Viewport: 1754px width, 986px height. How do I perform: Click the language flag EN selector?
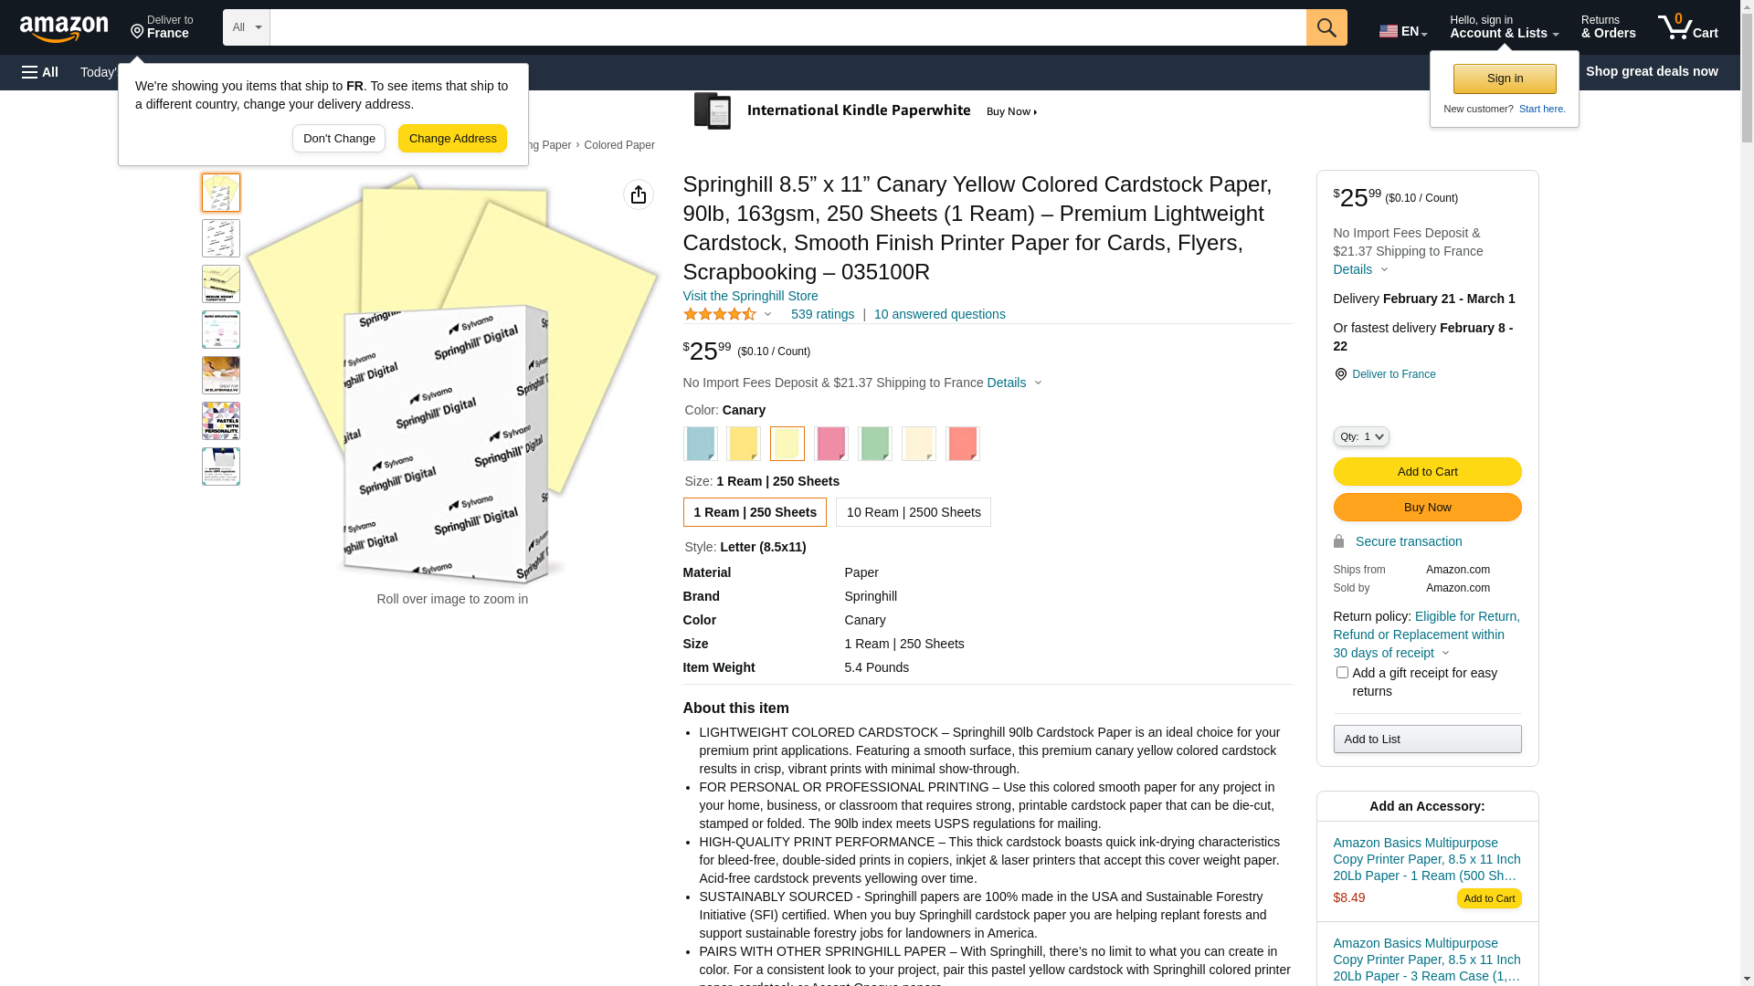click(1402, 31)
